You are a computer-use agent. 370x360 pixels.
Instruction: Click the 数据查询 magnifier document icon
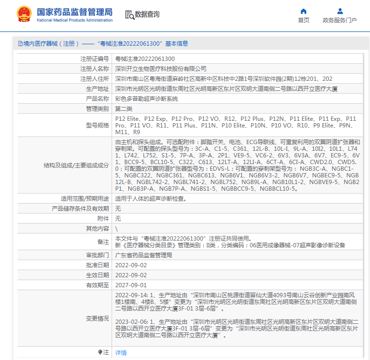pos(129,15)
